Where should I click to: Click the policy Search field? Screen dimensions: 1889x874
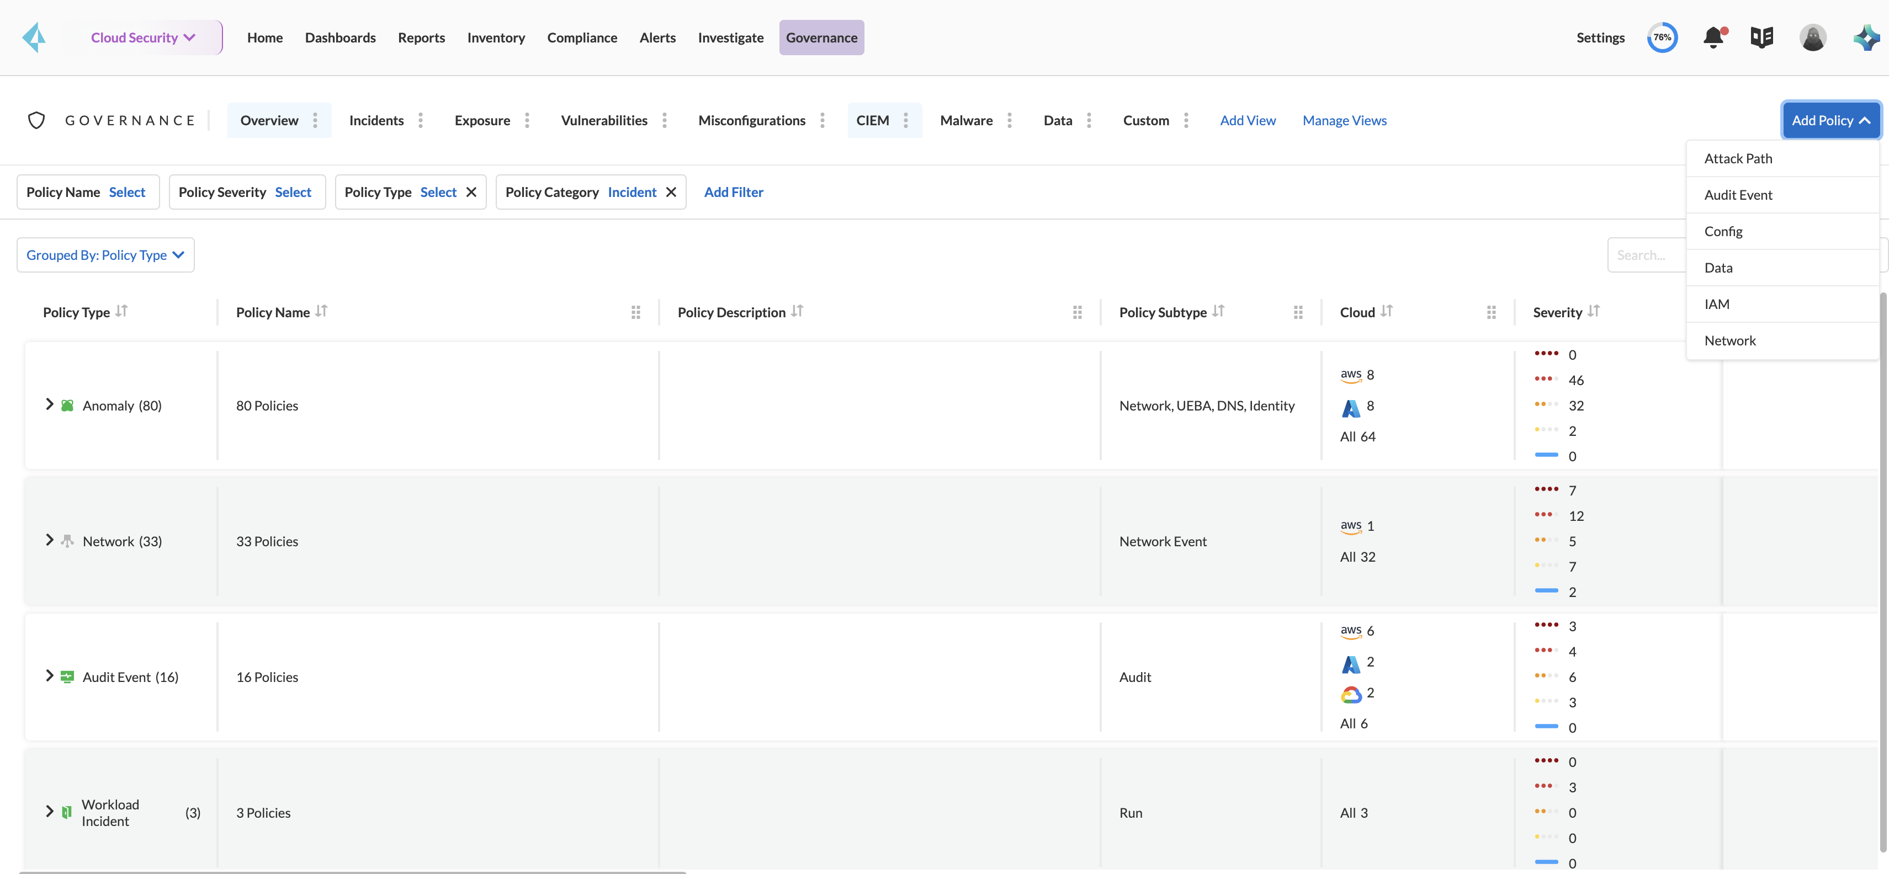point(1647,255)
